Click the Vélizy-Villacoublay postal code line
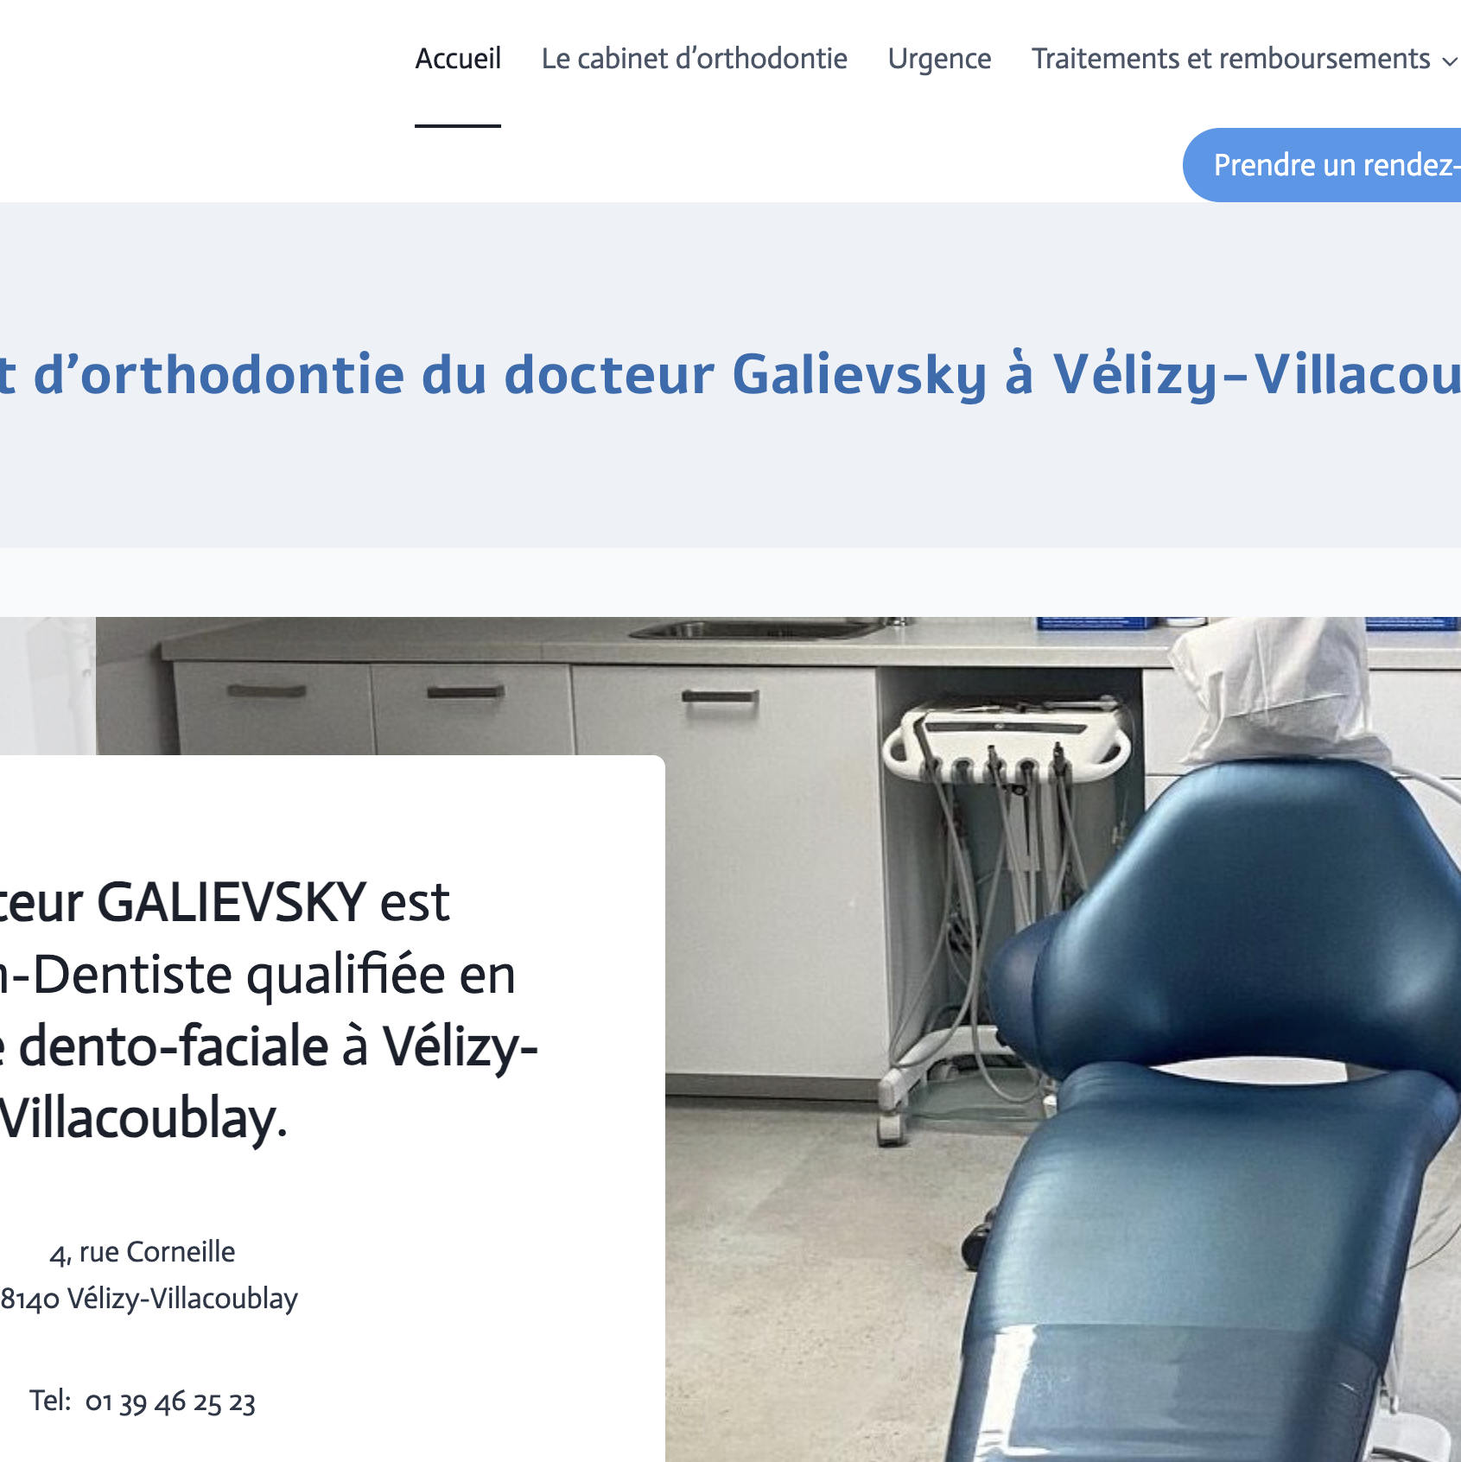Image resolution: width=1461 pixels, height=1462 pixels. coord(149,1299)
